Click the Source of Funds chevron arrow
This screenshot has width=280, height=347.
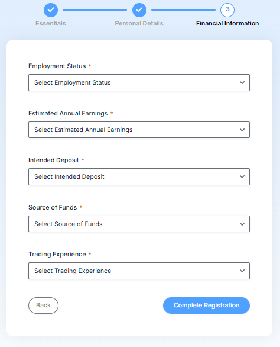tap(242, 224)
